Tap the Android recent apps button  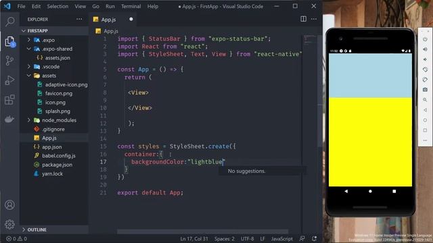click(x=394, y=191)
